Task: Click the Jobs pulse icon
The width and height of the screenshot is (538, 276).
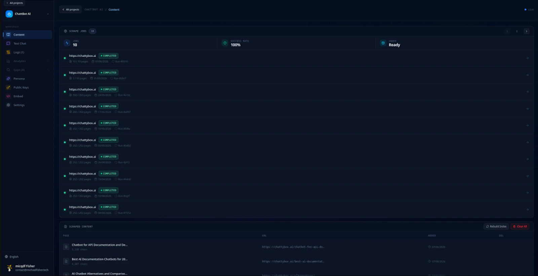Action: tap(67, 43)
